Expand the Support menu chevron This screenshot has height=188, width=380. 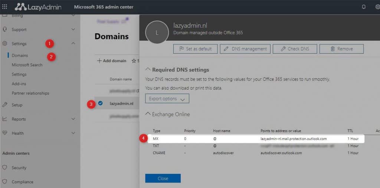(x=73, y=30)
